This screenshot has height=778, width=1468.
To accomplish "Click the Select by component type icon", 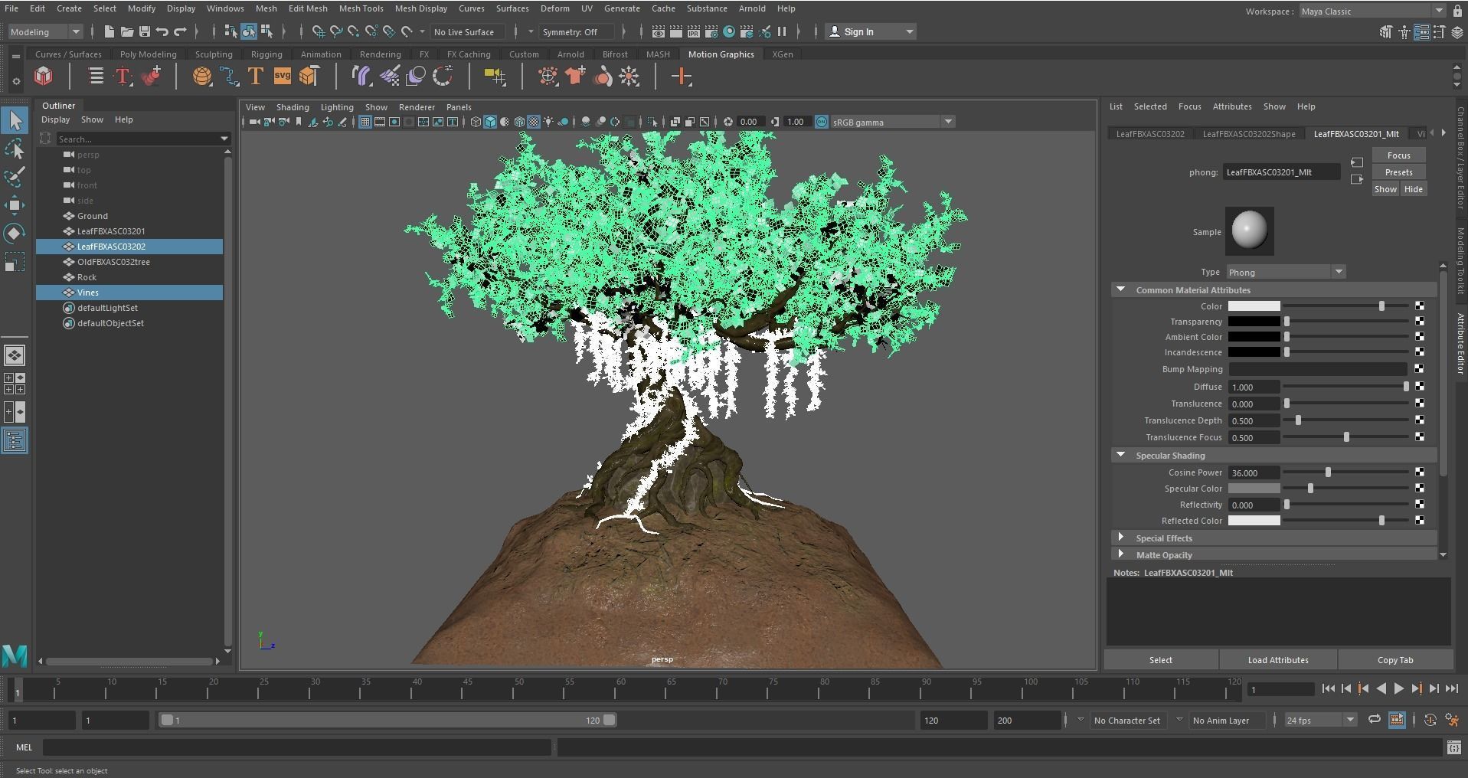I will tap(266, 31).
